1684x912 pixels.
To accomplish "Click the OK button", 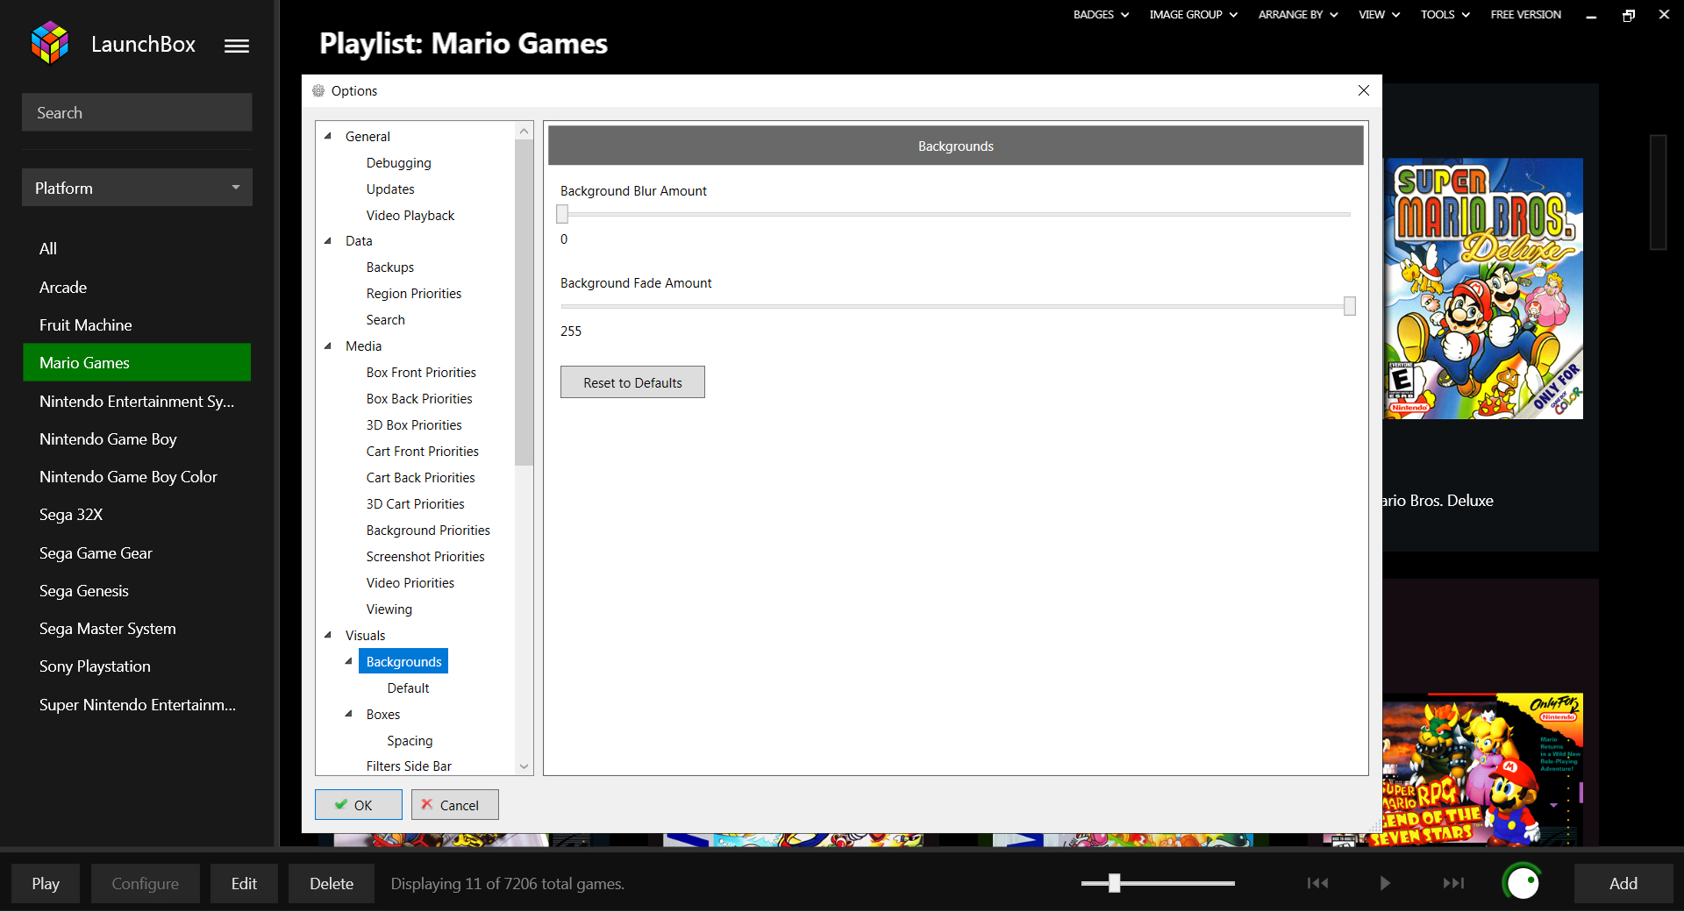I will [x=359, y=805].
